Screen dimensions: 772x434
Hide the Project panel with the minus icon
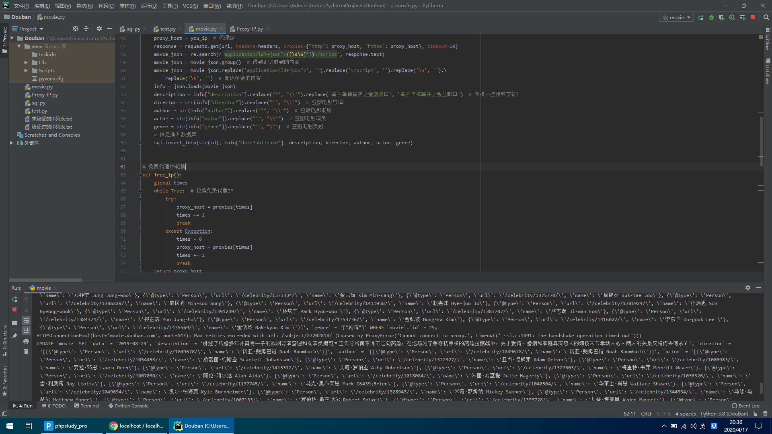[x=109, y=29]
